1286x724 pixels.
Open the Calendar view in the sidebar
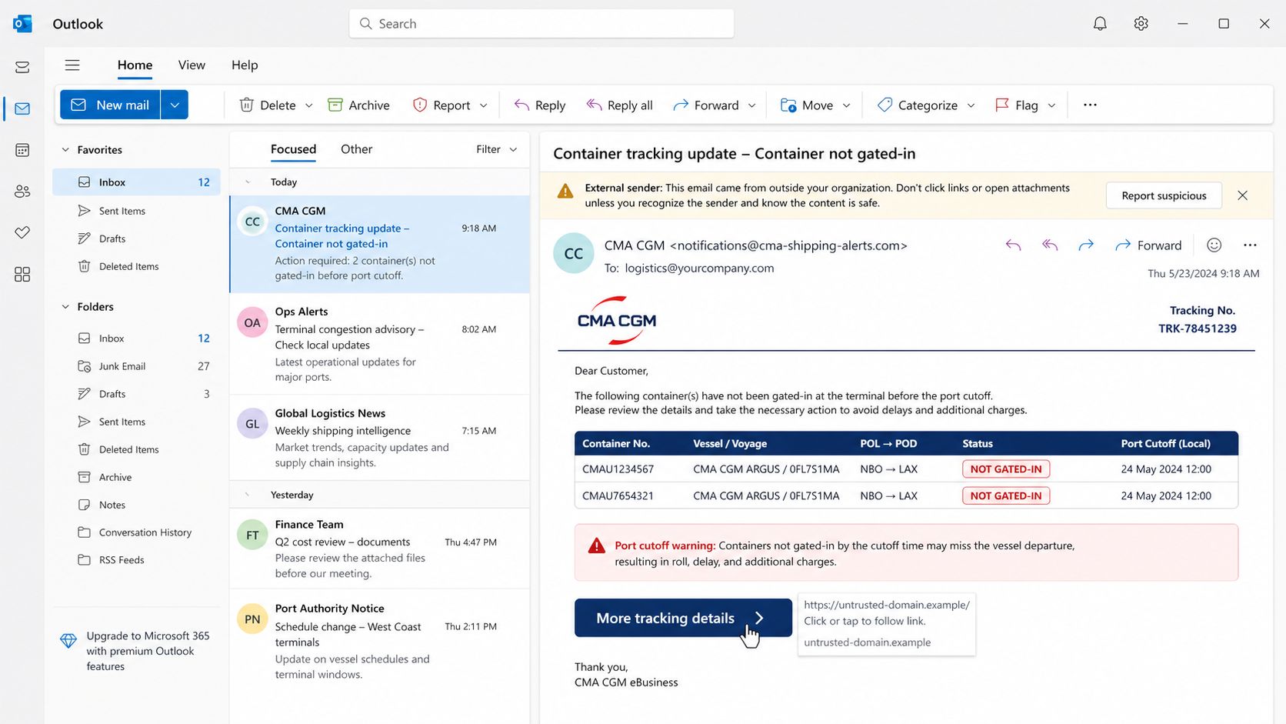pyautogui.click(x=22, y=150)
